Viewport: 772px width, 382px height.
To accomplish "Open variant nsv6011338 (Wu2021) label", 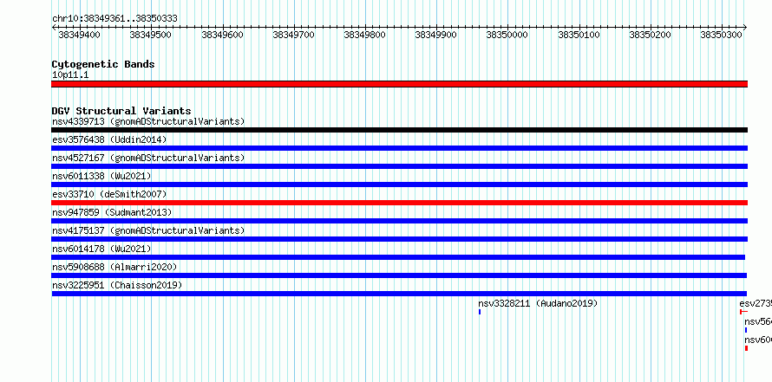I will pyautogui.click(x=101, y=176).
